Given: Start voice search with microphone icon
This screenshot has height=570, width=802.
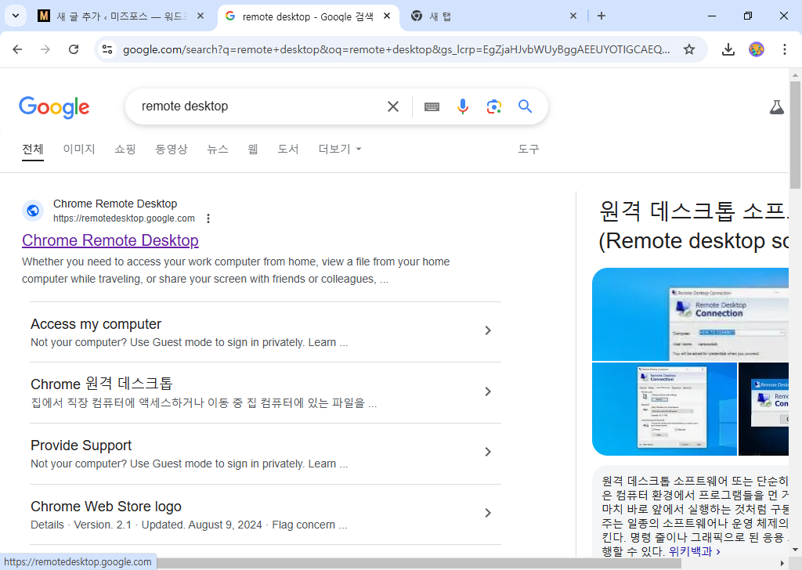Looking at the screenshot, I should (x=462, y=106).
